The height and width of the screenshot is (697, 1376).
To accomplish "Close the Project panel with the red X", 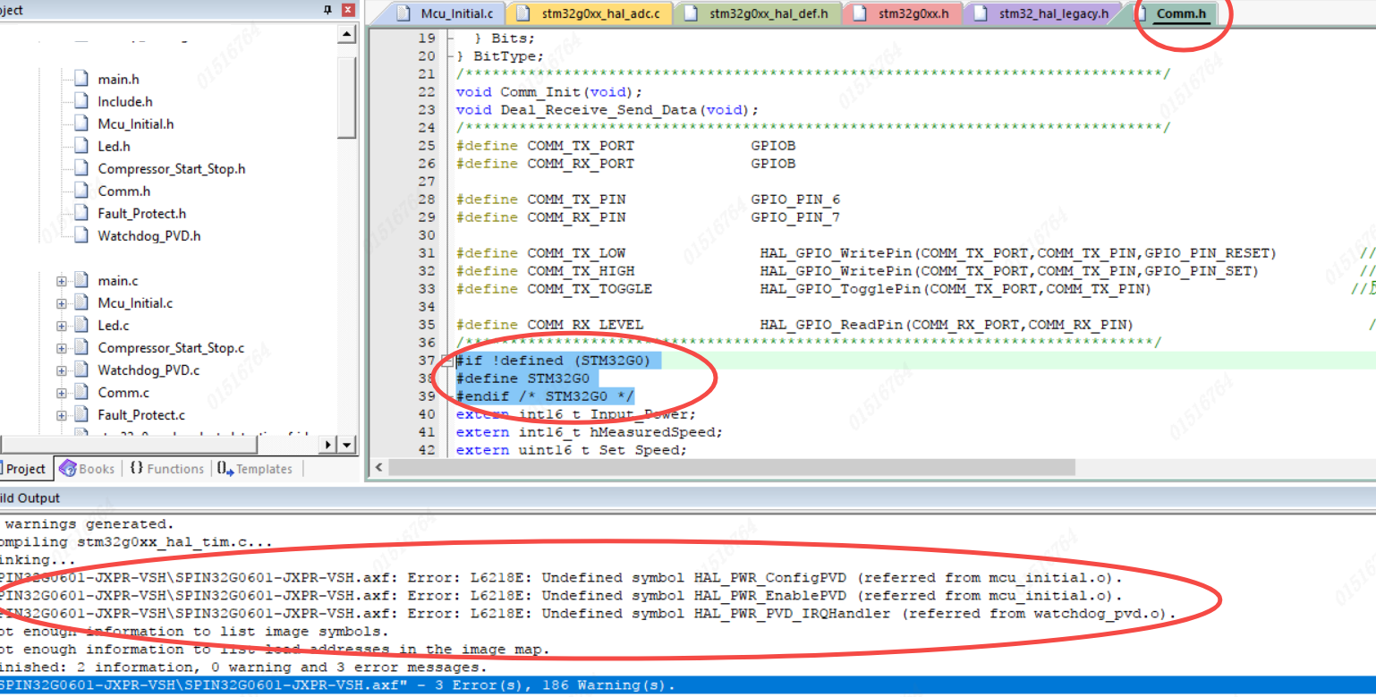I will pyautogui.click(x=348, y=10).
